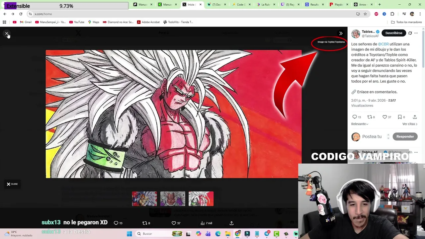Open the Tablos profile avatar in the tweet header
425x239 pixels.
click(356, 34)
